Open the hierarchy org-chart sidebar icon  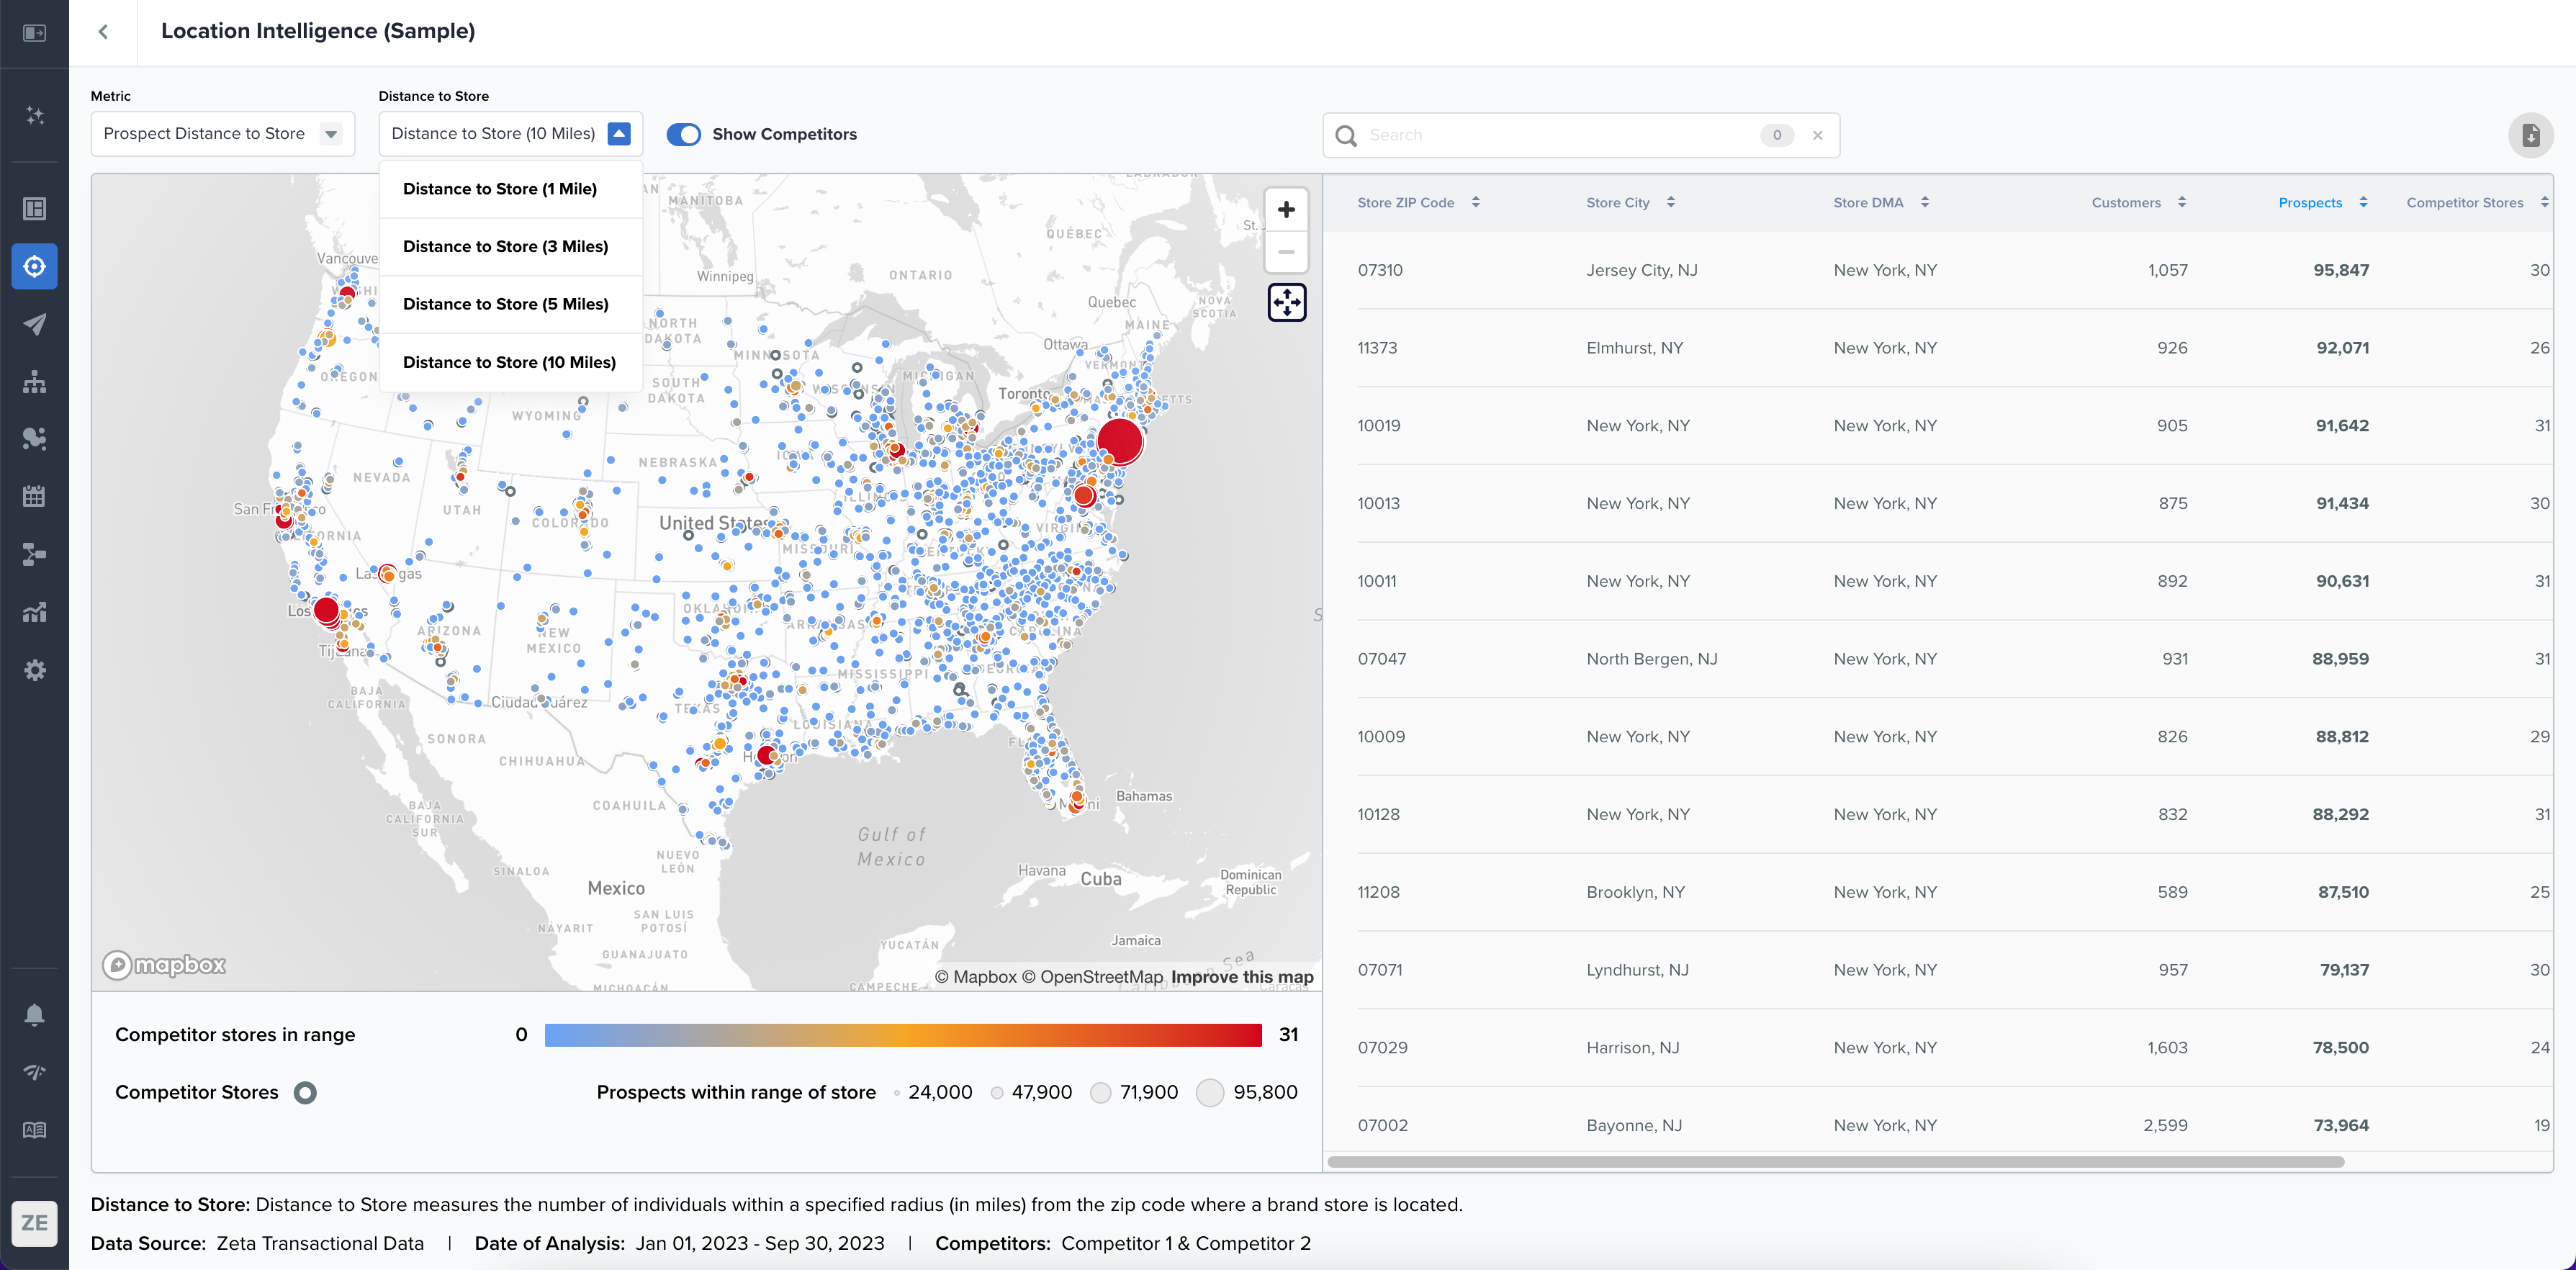pos(34,381)
